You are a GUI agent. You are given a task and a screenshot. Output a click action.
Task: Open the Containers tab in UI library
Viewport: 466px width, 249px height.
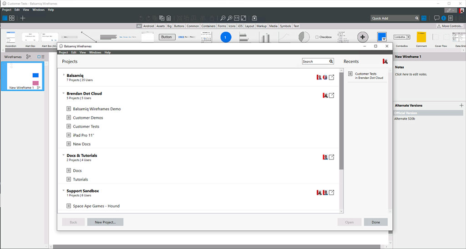(x=208, y=26)
